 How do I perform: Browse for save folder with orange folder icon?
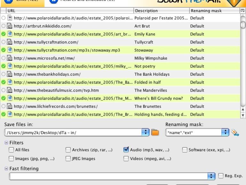[155, 132]
